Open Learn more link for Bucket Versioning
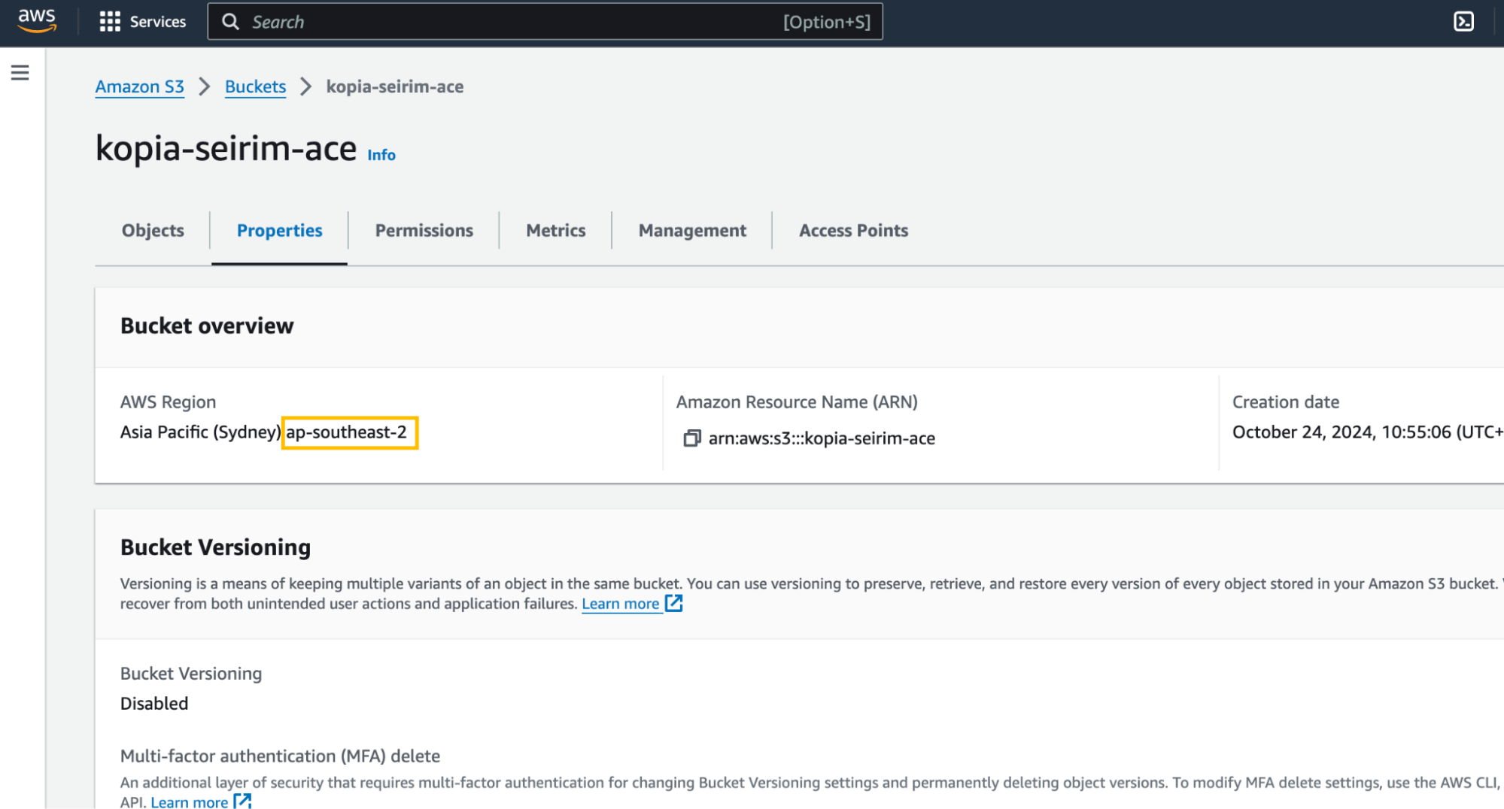Screen dimensions: 1504x809 (x=621, y=604)
